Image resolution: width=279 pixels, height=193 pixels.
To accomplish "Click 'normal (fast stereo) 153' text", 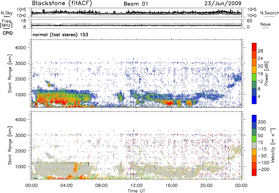I will click(60, 35).
